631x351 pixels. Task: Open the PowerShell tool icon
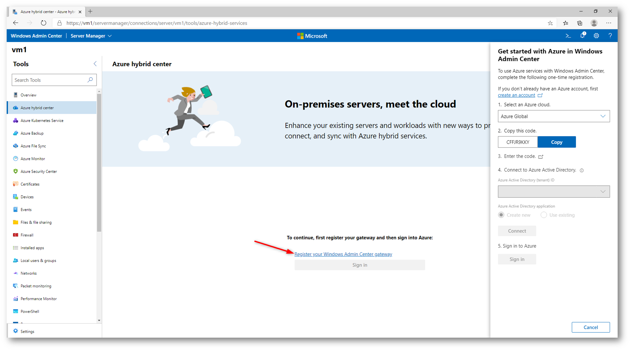(16, 311)
